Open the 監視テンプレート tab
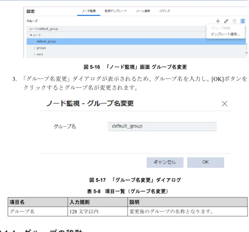The width and height of the screenshot is (249, 232). (x=116, y=11)
